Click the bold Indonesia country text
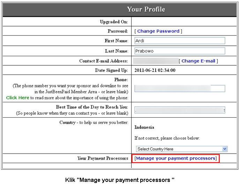Viewport: 239px width, 184px height. coord(144,127)
